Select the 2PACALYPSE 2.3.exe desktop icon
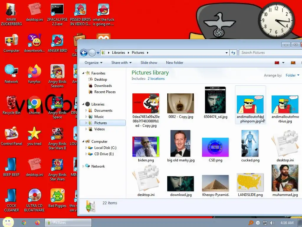The image size is (302, 227). coord(57,14)
